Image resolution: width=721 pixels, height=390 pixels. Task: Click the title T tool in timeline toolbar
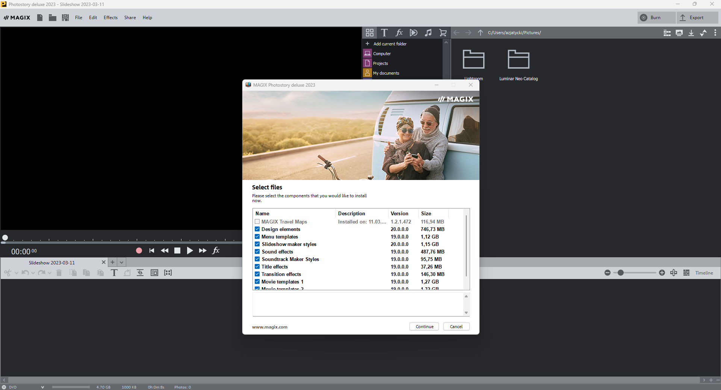[114, 273]
